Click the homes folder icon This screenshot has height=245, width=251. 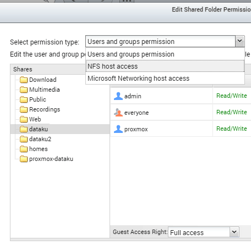pyautogui.click(x=24, y=149)
